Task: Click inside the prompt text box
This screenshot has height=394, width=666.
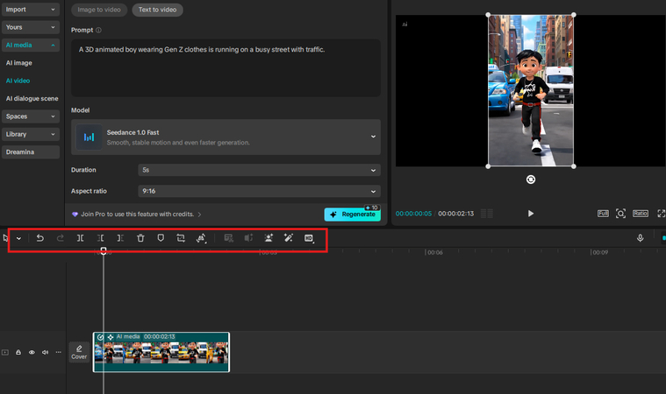Action: click(226, 67)
